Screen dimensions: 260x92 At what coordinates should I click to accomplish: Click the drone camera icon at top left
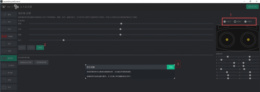[x=4, y=7]
